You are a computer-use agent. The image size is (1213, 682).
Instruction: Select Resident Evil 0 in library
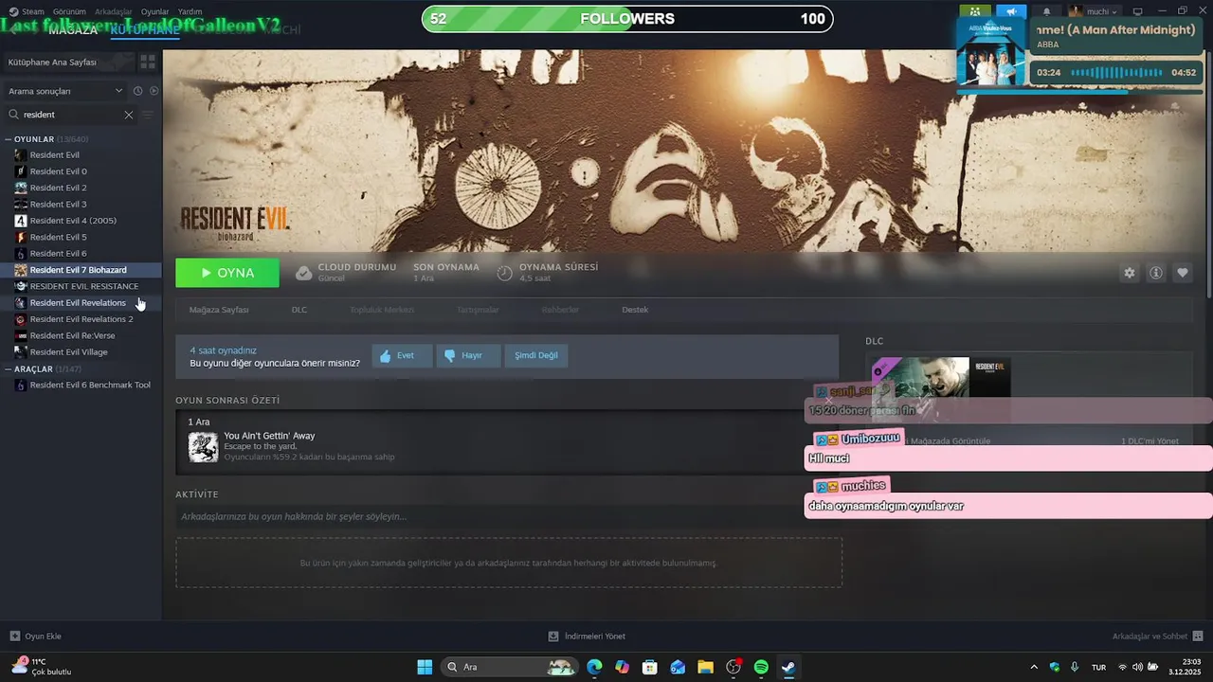click(x=58, y=171)
